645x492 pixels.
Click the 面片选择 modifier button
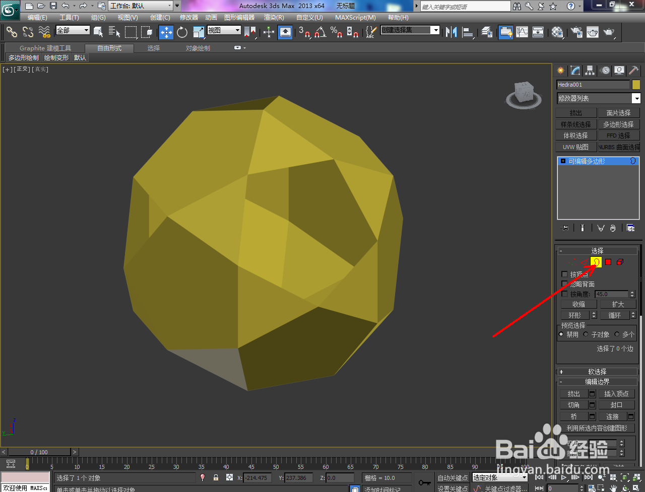point(618,113)
